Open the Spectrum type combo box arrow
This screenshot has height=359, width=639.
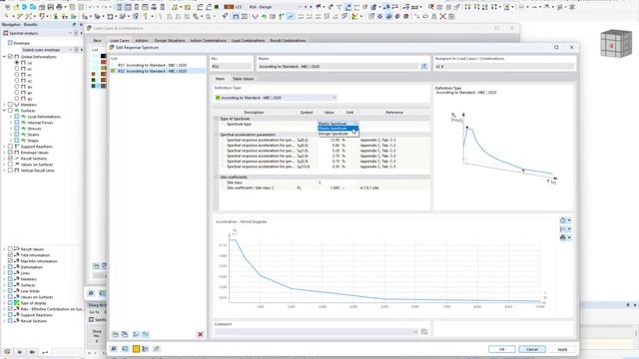[x=355, y=124]
